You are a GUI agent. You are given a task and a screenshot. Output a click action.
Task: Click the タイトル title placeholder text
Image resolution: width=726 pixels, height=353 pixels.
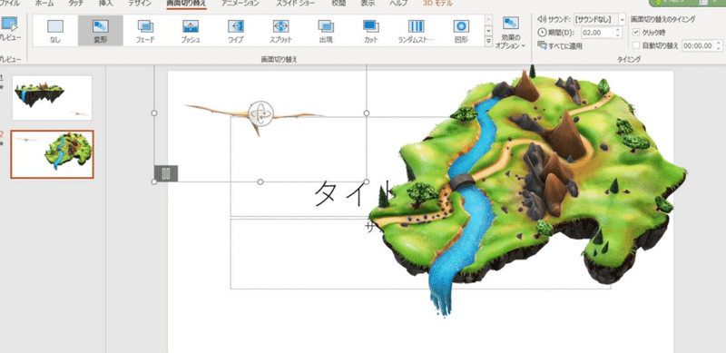pos(354,192)
